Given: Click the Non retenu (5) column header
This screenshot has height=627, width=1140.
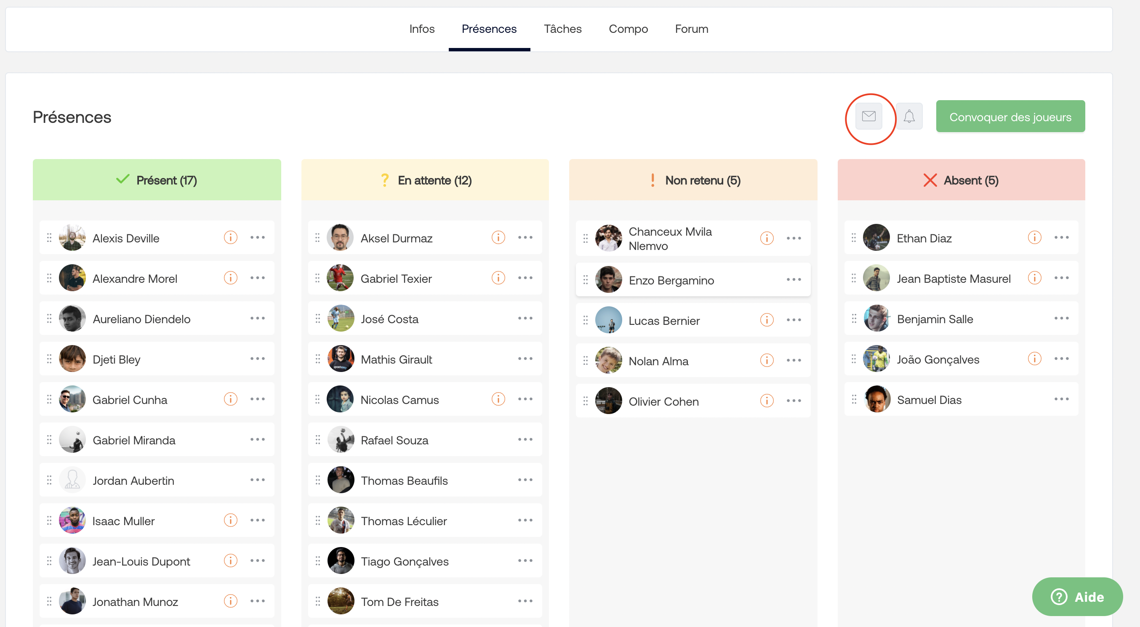Looking at the screenshot, I should tap(693, 180).
